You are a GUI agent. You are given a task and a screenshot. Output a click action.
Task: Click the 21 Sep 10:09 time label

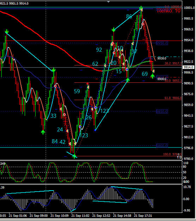[x=60, y=216]
